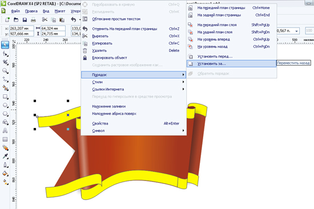Select the Crop tool
Viewport: 314px width, 209px height.
point(5,62)
